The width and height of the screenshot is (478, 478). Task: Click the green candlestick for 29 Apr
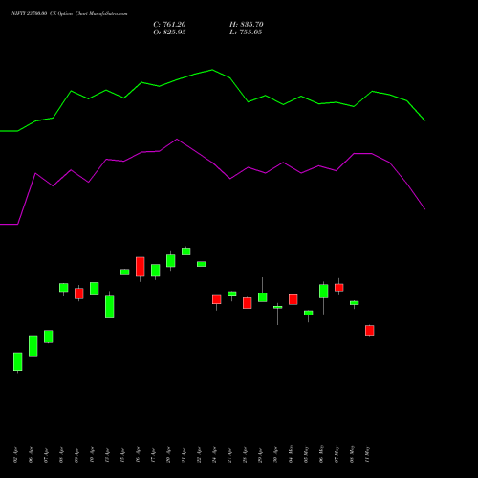[x=263, y=297]
